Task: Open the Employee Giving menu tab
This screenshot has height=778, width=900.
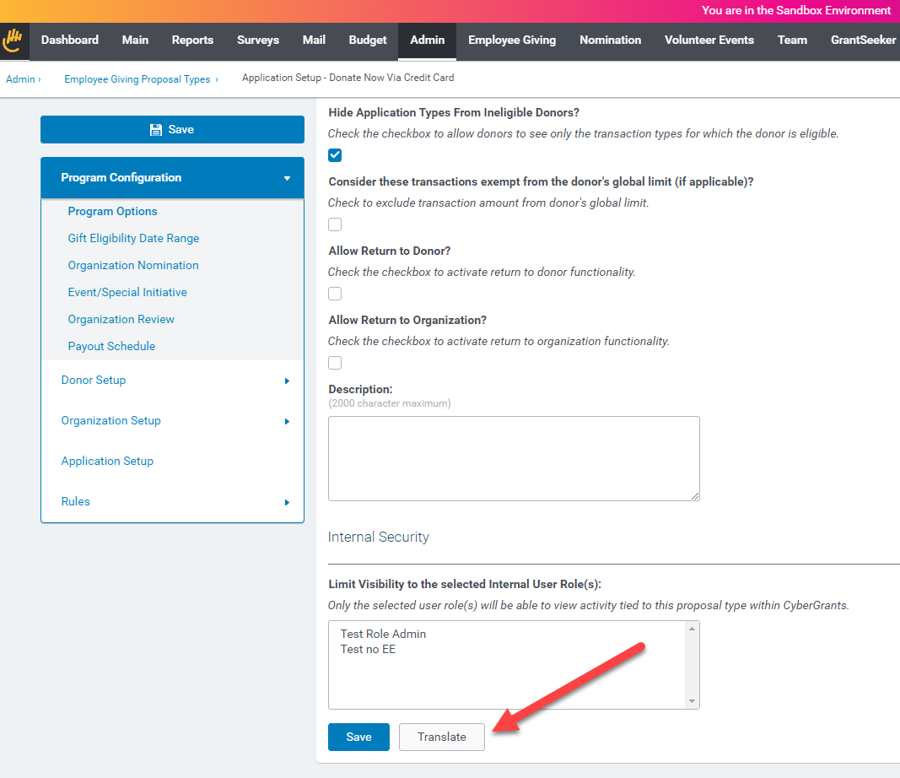Action: (x=512, y=41)
